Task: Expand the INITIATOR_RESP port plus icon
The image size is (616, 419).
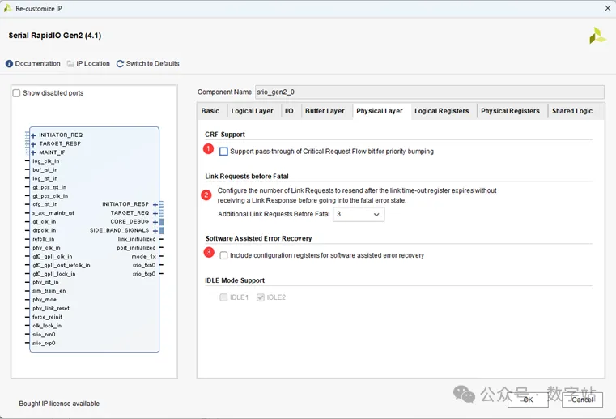Action: [x=155, y=204]
